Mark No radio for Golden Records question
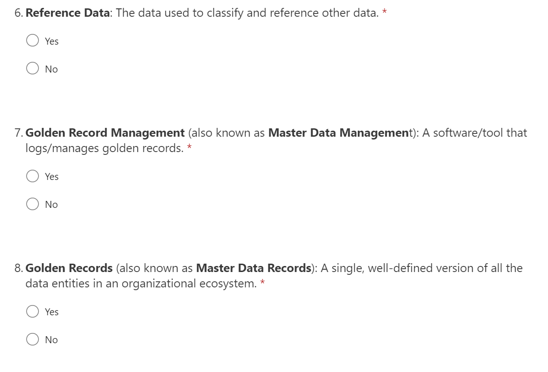 (33, 339)
